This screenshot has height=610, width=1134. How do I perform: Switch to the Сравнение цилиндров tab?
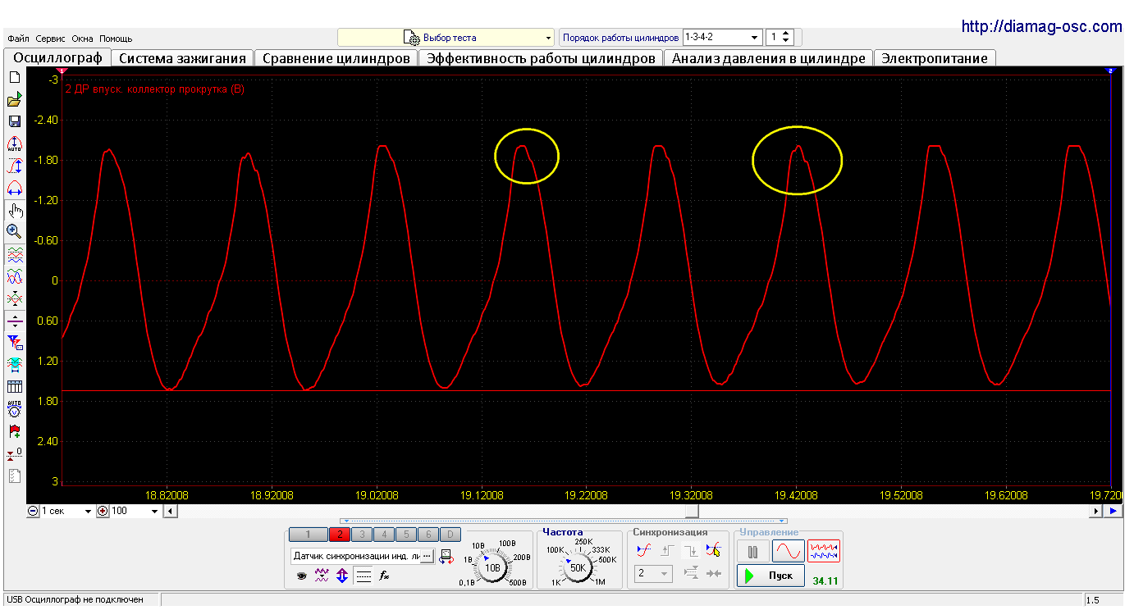(336, 58)
